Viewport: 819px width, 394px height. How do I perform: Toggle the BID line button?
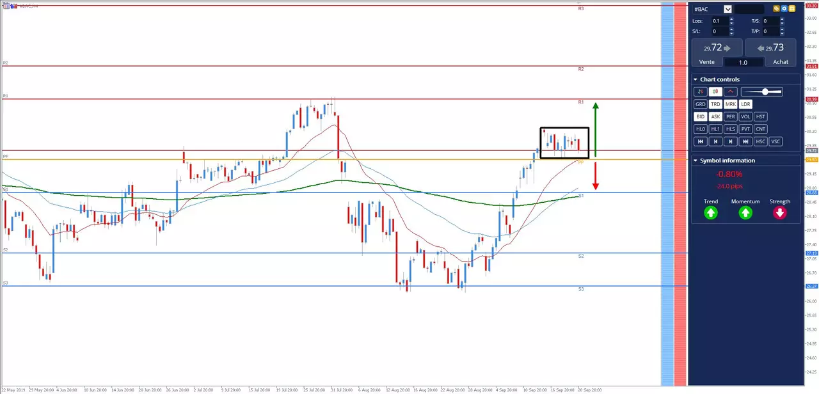[701, 116]
